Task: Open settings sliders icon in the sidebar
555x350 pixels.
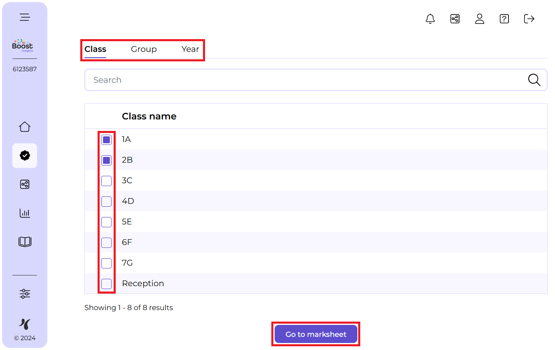Action: 25,294
